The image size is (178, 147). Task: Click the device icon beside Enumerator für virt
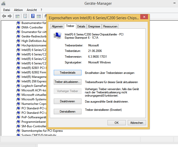pos(18,32)
